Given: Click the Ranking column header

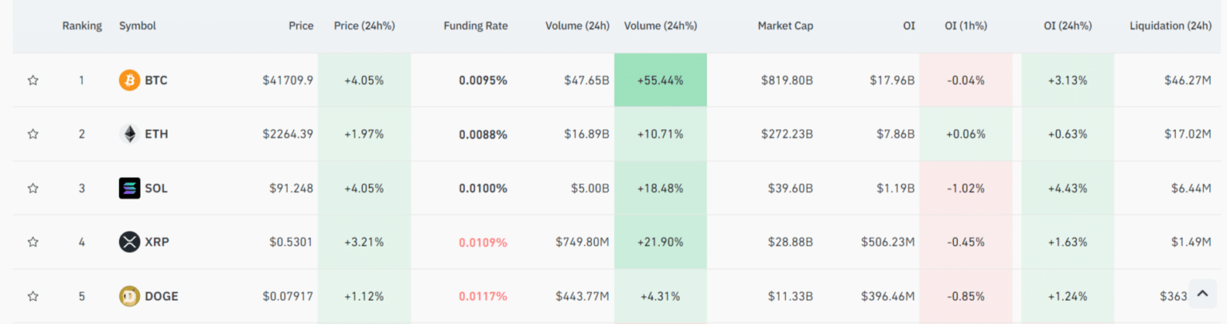Looking at the screenshot, I should pos(82,26).
